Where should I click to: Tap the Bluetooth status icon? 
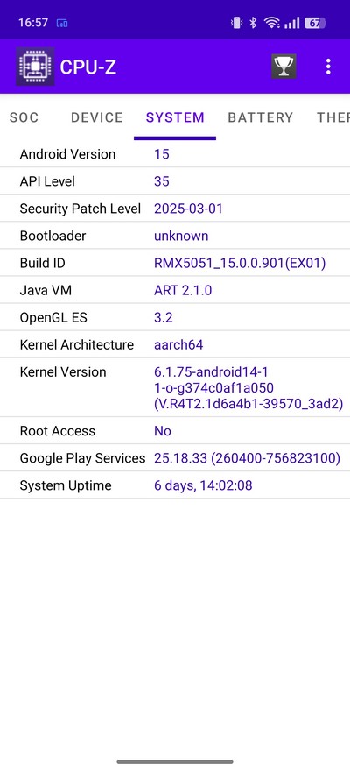[x=253, y=23]
